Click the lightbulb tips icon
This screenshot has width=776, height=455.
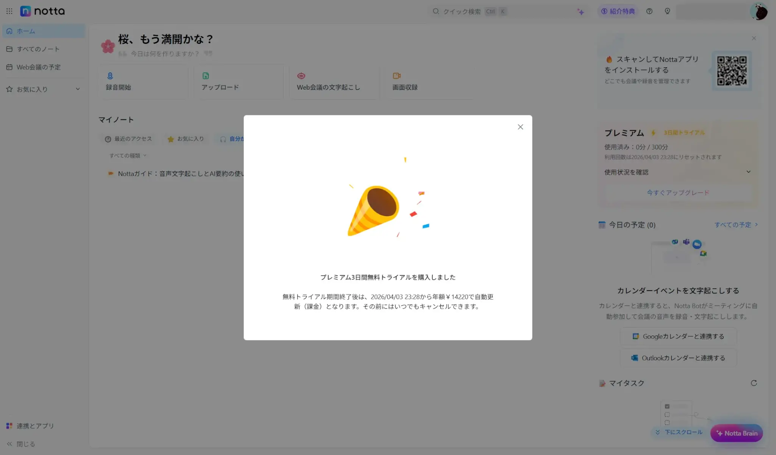tap(667, 11)
